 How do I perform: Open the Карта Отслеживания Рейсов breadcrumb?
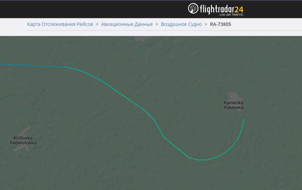(x=60, y=24)
